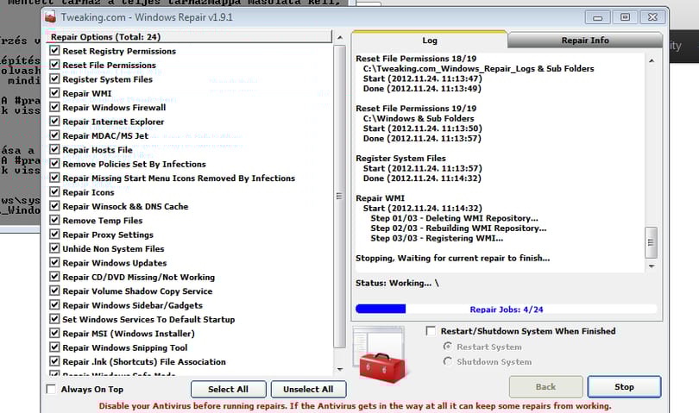Click 'Stopping, Waiting for current repair' message
Screen dimensions: 699x413
click(x=452, y=258)
